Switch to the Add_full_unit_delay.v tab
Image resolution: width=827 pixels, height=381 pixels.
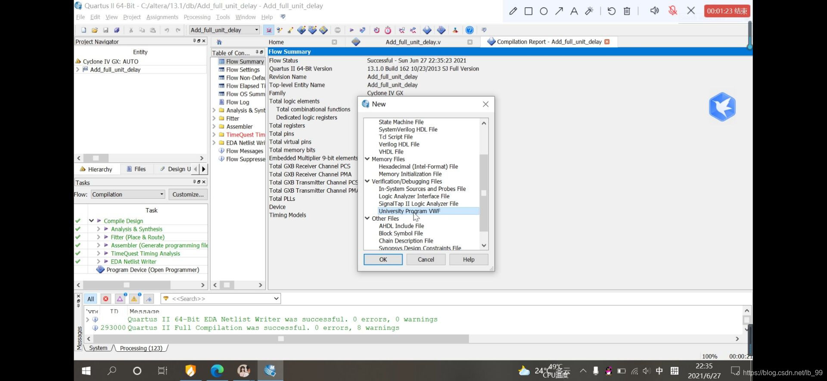point(413,42)
